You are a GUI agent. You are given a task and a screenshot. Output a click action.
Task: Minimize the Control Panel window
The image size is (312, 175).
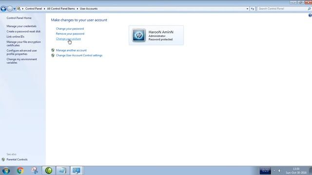293,2
